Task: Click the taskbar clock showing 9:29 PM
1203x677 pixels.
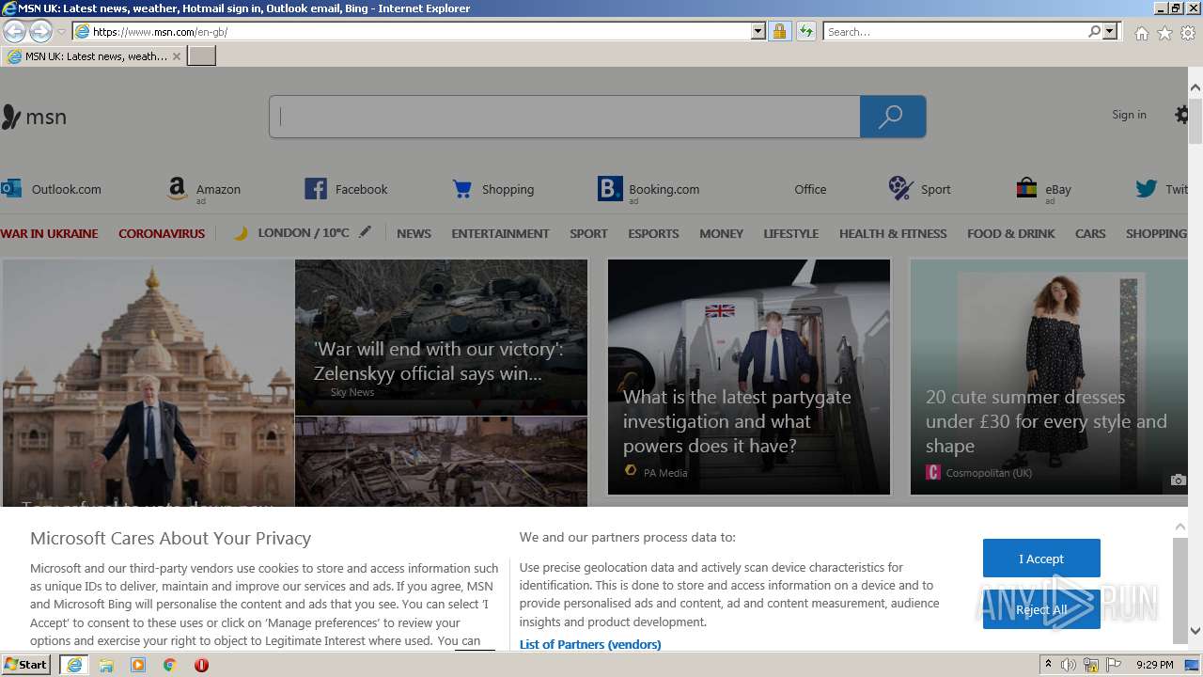Action: pyautogui.click(x=1154, y=665)
